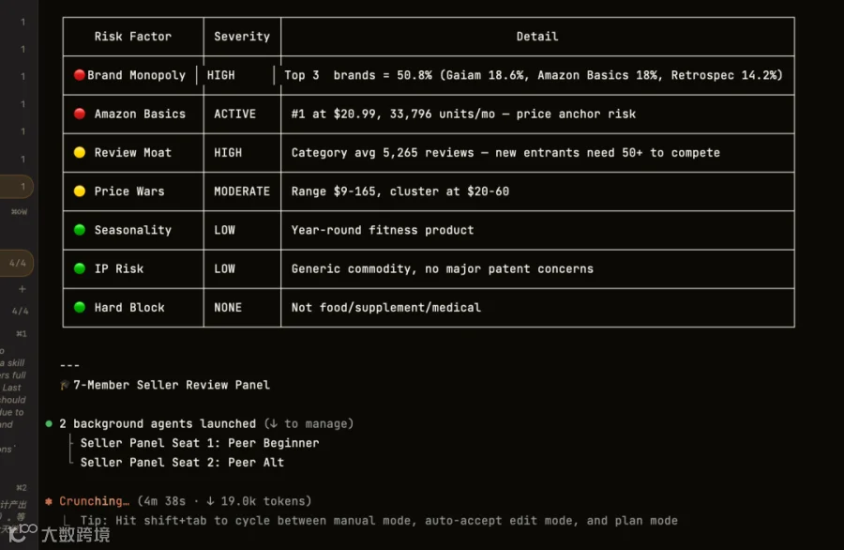Image resolution: width=844 pixels, height=550 pixels.
Task: Select the highlighted 4/4 sidebar pill
Action: point(17,264)
